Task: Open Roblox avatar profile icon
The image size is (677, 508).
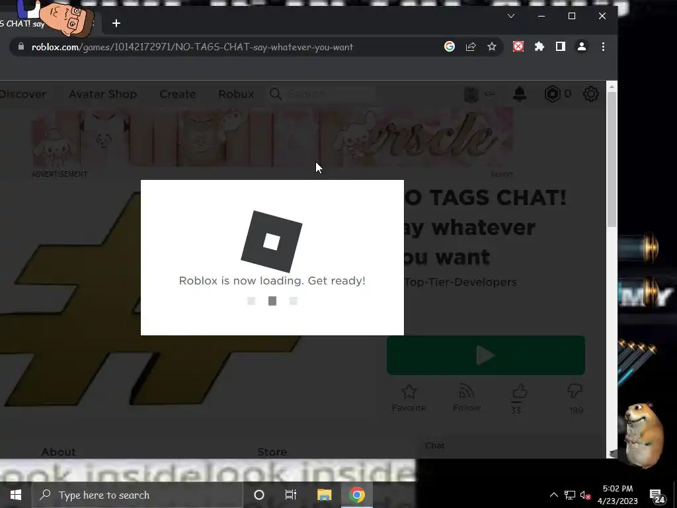Action: point(471,94)
